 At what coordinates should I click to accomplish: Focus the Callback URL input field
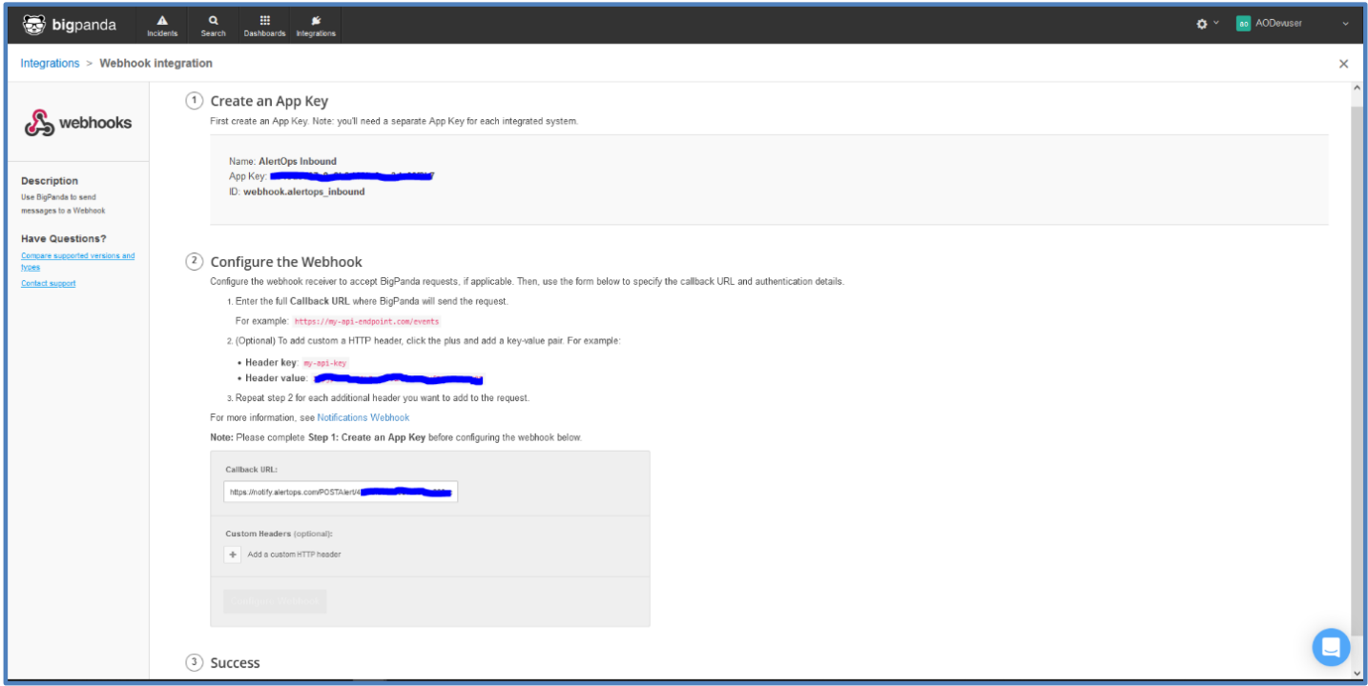tap(341, 492)
